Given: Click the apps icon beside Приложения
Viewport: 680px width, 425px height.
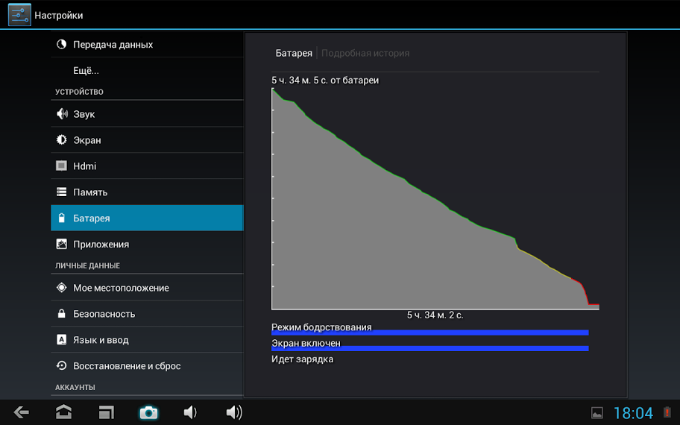Looking at the screenshot, I should 62,244.
